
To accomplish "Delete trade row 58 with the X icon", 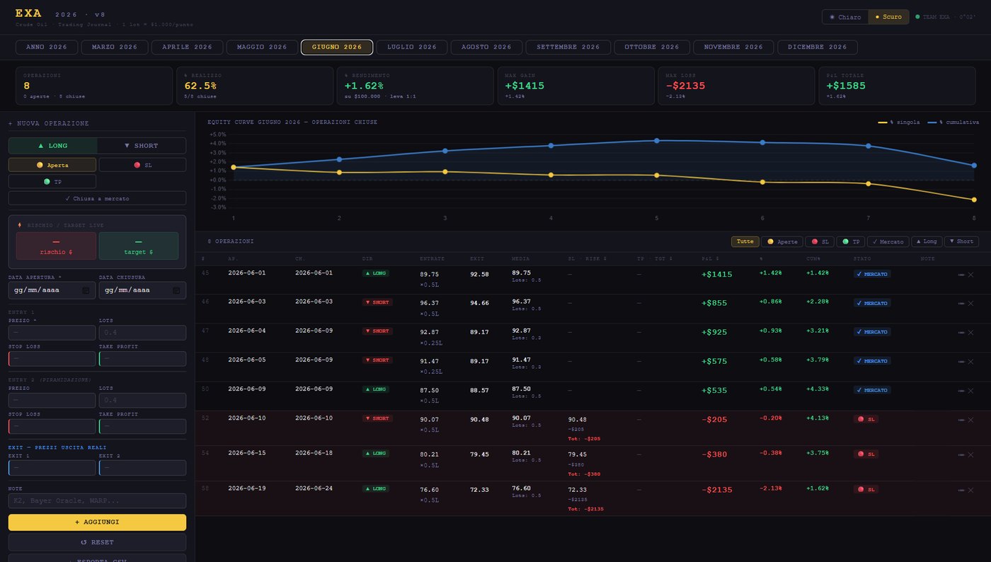I will coord(970,490).
